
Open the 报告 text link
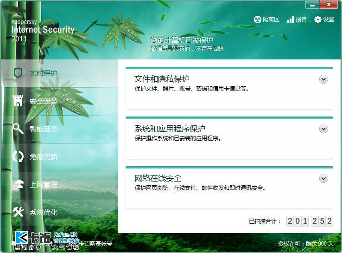pos(301,19)
